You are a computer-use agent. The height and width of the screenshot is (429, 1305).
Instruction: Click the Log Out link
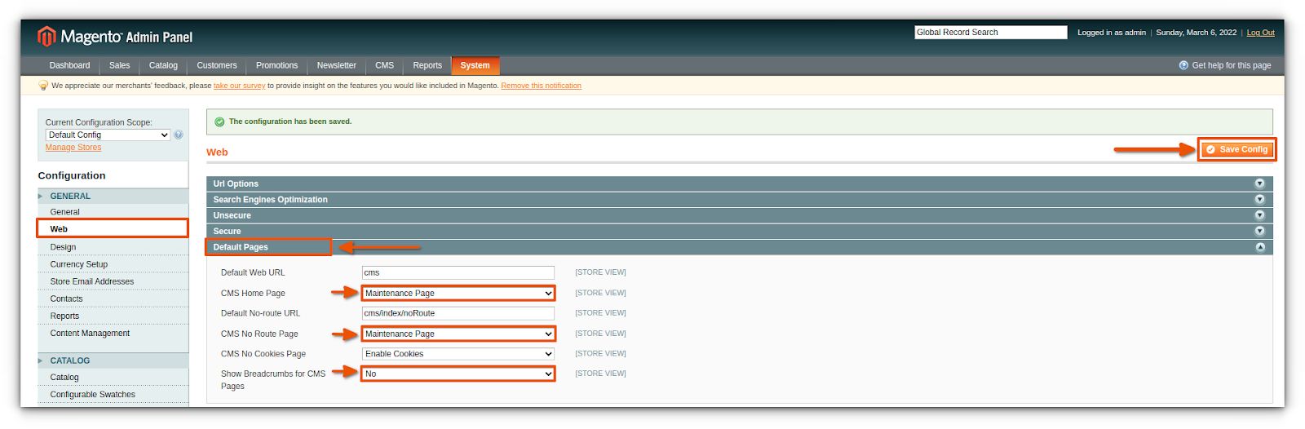point(1260,33)
